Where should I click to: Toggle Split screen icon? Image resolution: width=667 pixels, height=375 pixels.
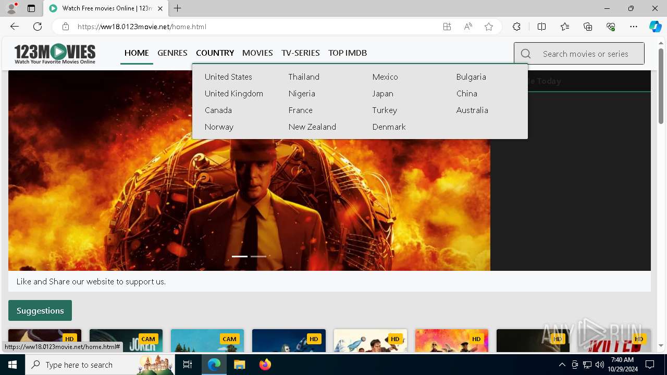coord(541,27)
